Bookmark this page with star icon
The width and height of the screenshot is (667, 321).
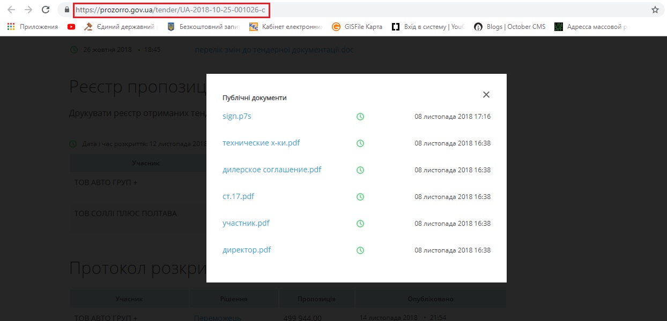(655, 10)
